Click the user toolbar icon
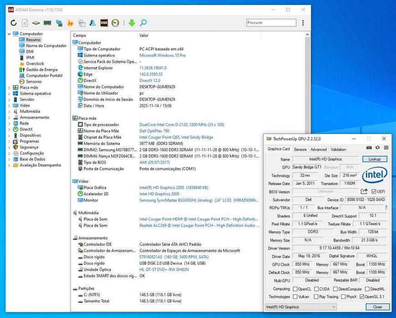Image resolution: width=396 pixels, height=318 pixels. (92, 23)
